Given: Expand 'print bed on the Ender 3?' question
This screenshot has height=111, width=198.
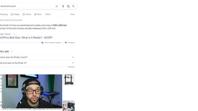Looking at the screenshot, I should coord(37,63).
